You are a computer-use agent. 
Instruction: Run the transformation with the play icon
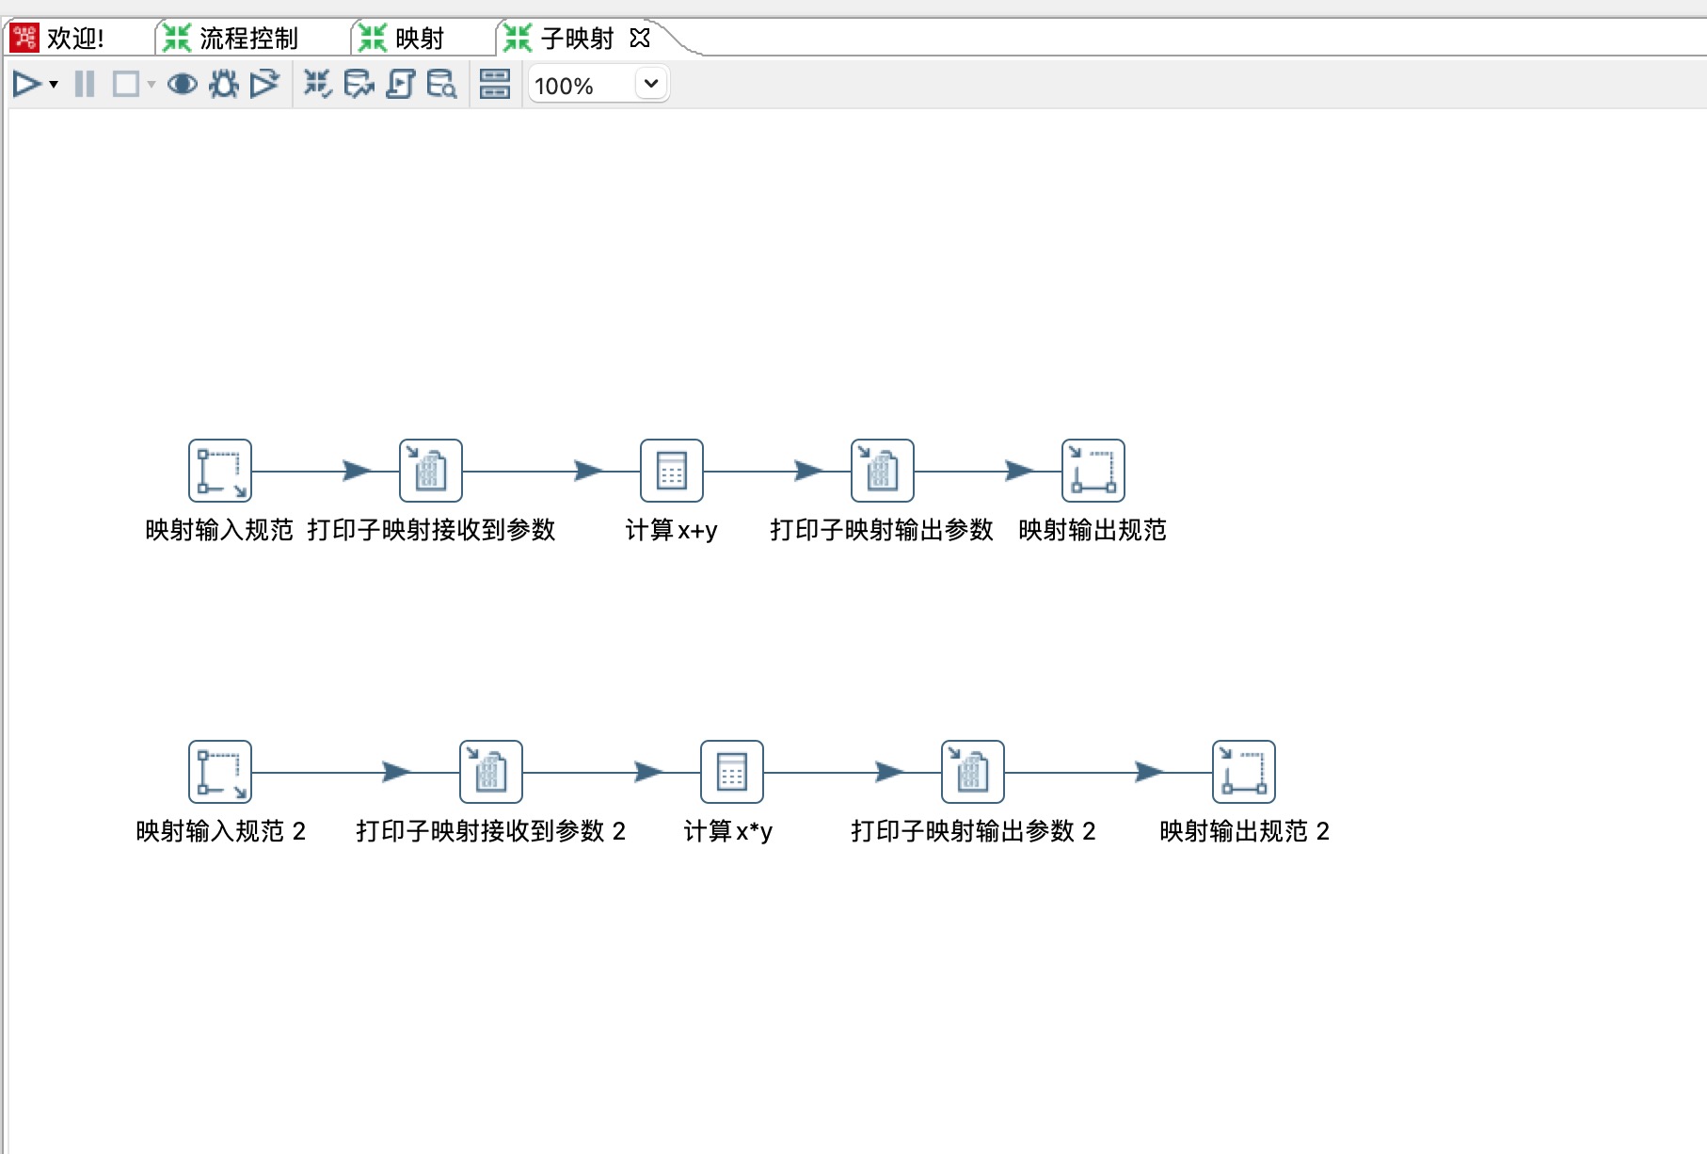(x=25, y=85)
